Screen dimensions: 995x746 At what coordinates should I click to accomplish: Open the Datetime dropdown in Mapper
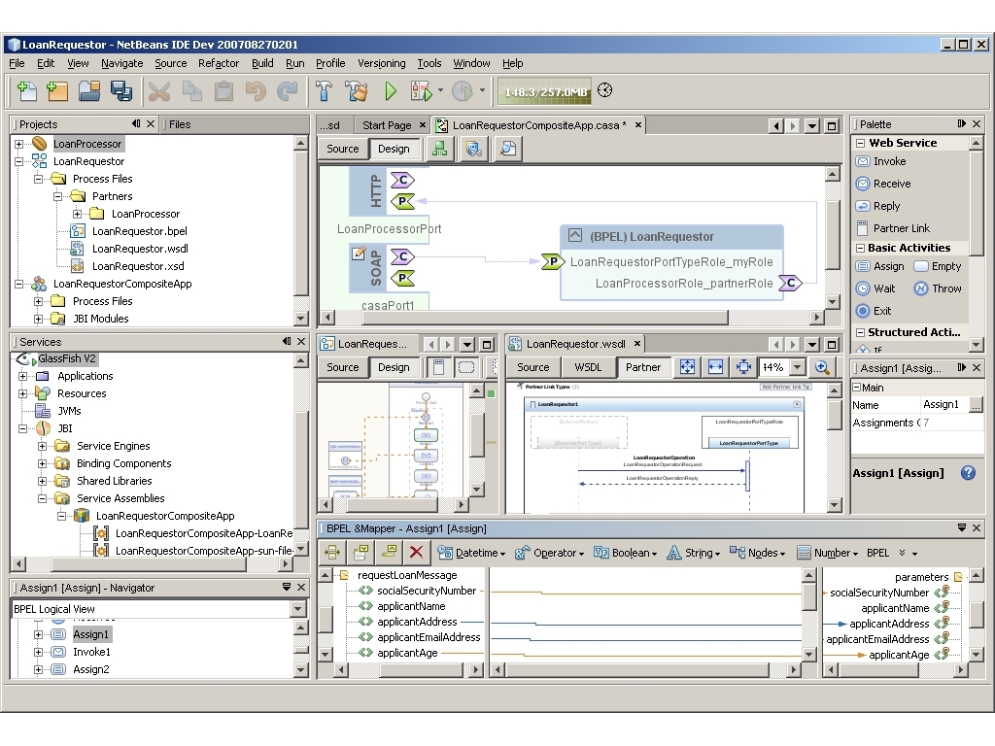pos(471,553)
